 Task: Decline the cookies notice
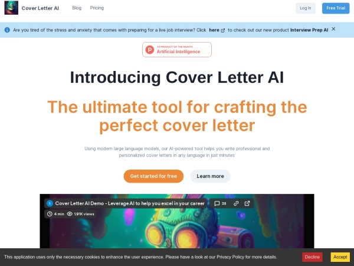pos(312,257)
